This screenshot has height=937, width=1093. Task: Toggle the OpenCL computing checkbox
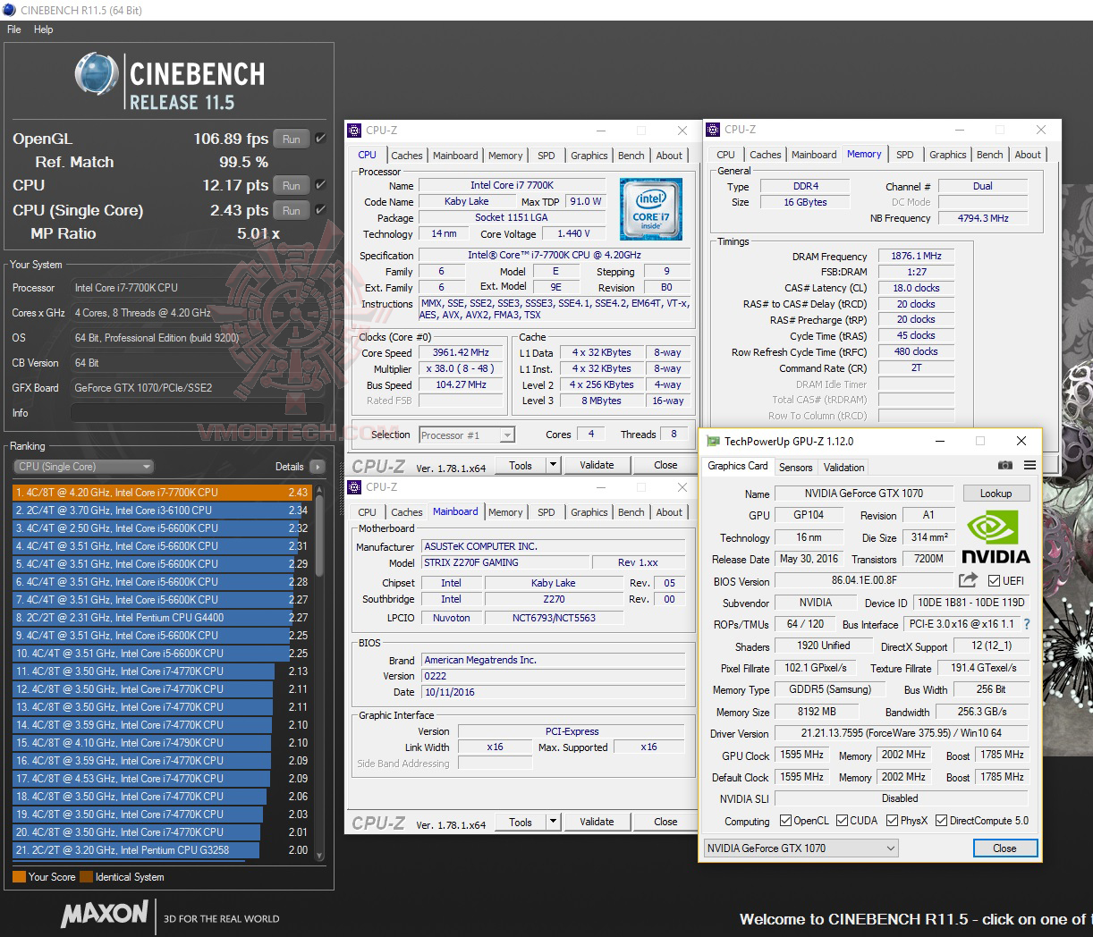(785, 820)
